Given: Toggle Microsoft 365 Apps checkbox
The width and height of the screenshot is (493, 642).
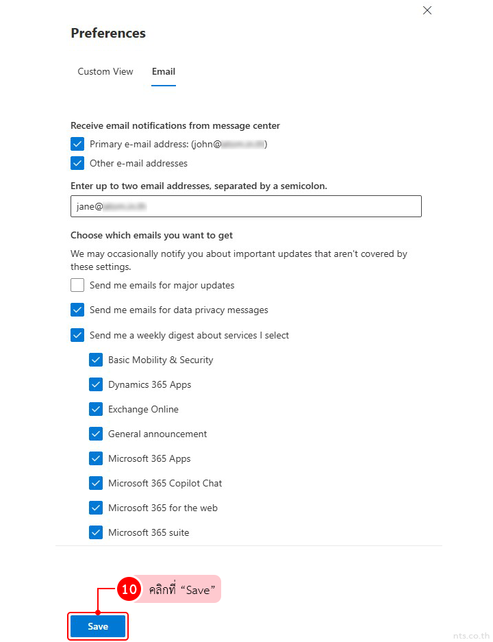Looking at the screenshot, I should click(x=96, y=458).
